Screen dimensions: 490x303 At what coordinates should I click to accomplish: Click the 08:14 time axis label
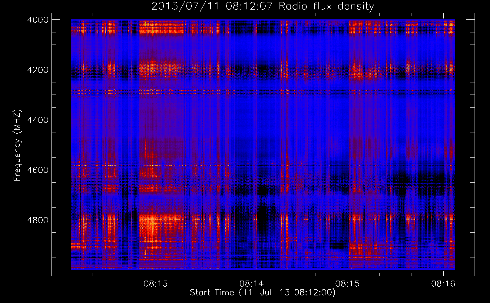pyautogui.click(x=251, y=284)
